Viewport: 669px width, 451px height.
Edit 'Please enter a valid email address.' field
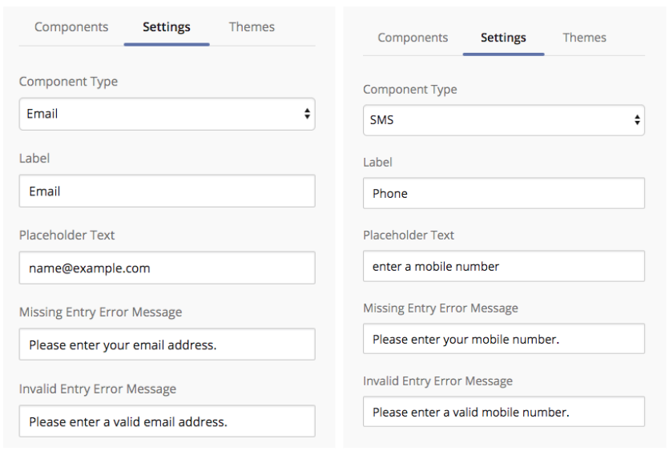coord(167,421)
